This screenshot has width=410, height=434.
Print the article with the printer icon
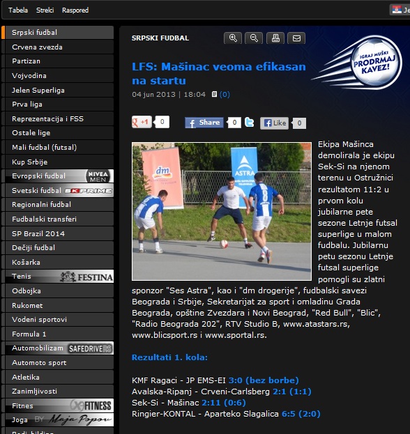tap(275, 38)
